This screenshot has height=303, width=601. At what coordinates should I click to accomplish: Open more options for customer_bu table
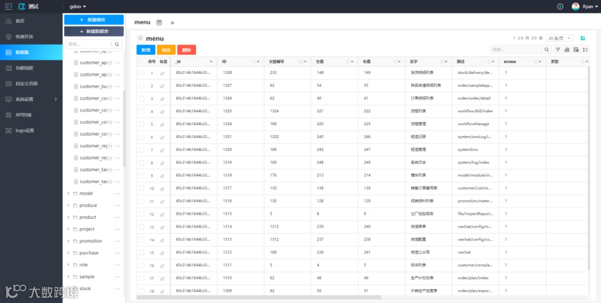[x=117, y=87]
